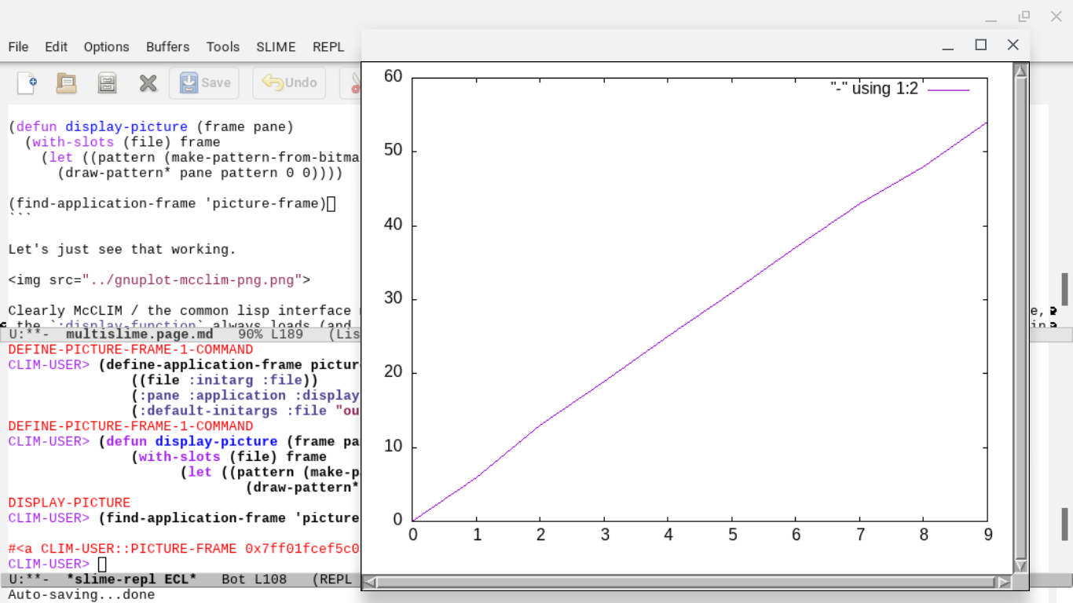
Task: Click the New File toolbar icon
Action: point(27,82)
